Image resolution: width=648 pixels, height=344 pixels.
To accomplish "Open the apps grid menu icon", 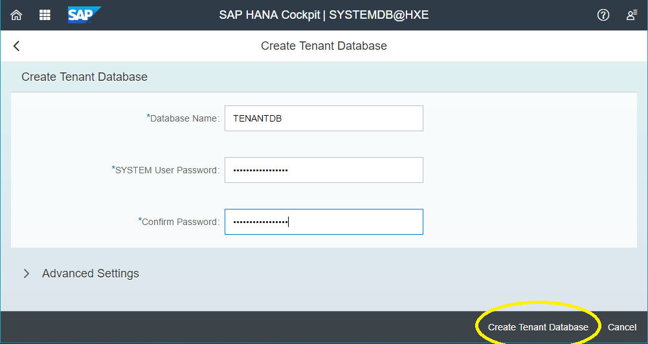I will tap(45, 16).
